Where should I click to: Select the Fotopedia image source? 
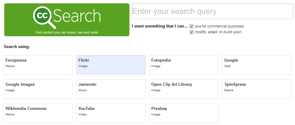pyautogui.click(x=184, y=65)
